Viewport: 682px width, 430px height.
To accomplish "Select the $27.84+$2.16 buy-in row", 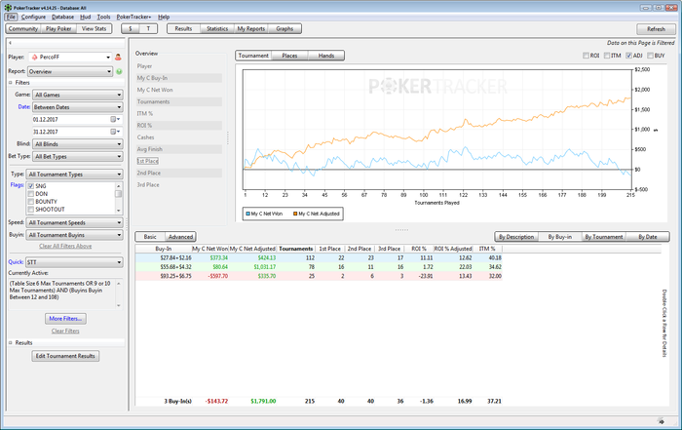I will coord(319,257).
